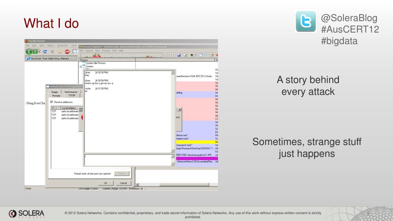Click the greyed Stack button
The width and height of the screenshot is (393, 221).
[122, 173]
